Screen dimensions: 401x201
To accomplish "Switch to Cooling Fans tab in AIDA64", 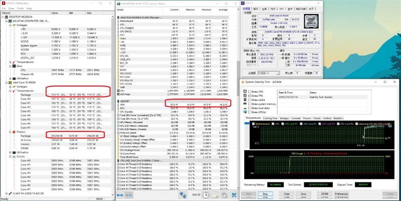I will (270, 118).
